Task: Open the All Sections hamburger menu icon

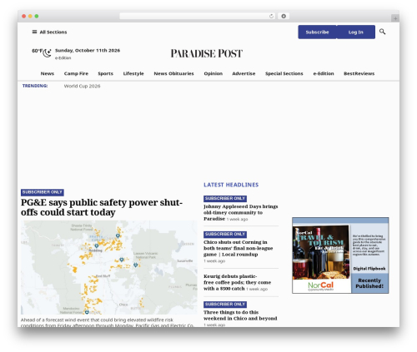Action: tap(34, 32)
